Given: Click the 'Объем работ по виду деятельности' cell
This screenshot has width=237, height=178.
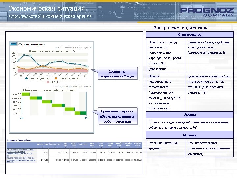Looking at the screenshot, I should point(166,55).
